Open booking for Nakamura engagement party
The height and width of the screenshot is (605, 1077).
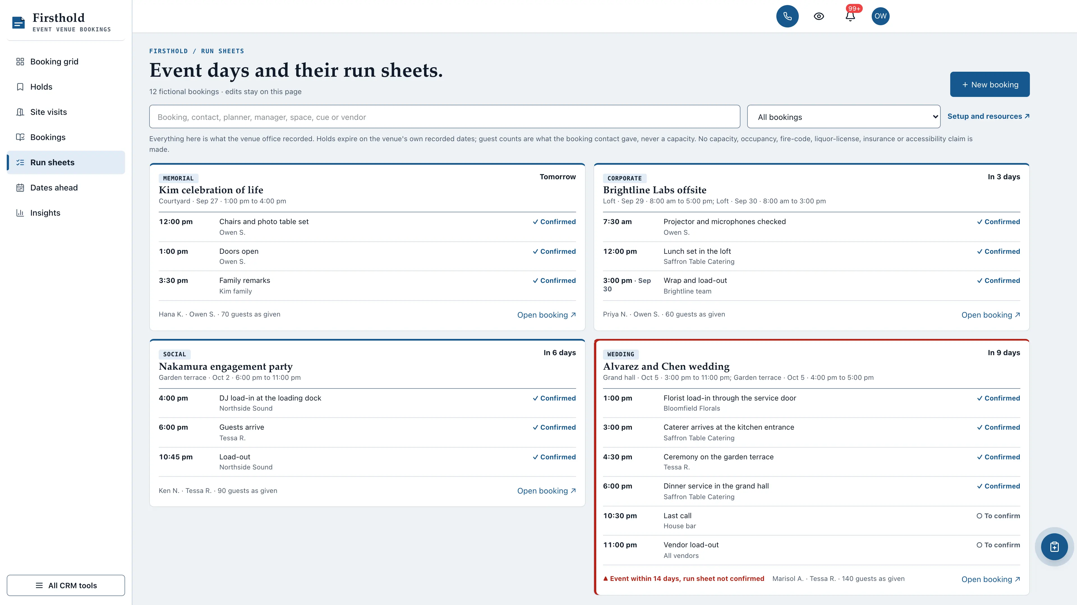pos(546,491)
